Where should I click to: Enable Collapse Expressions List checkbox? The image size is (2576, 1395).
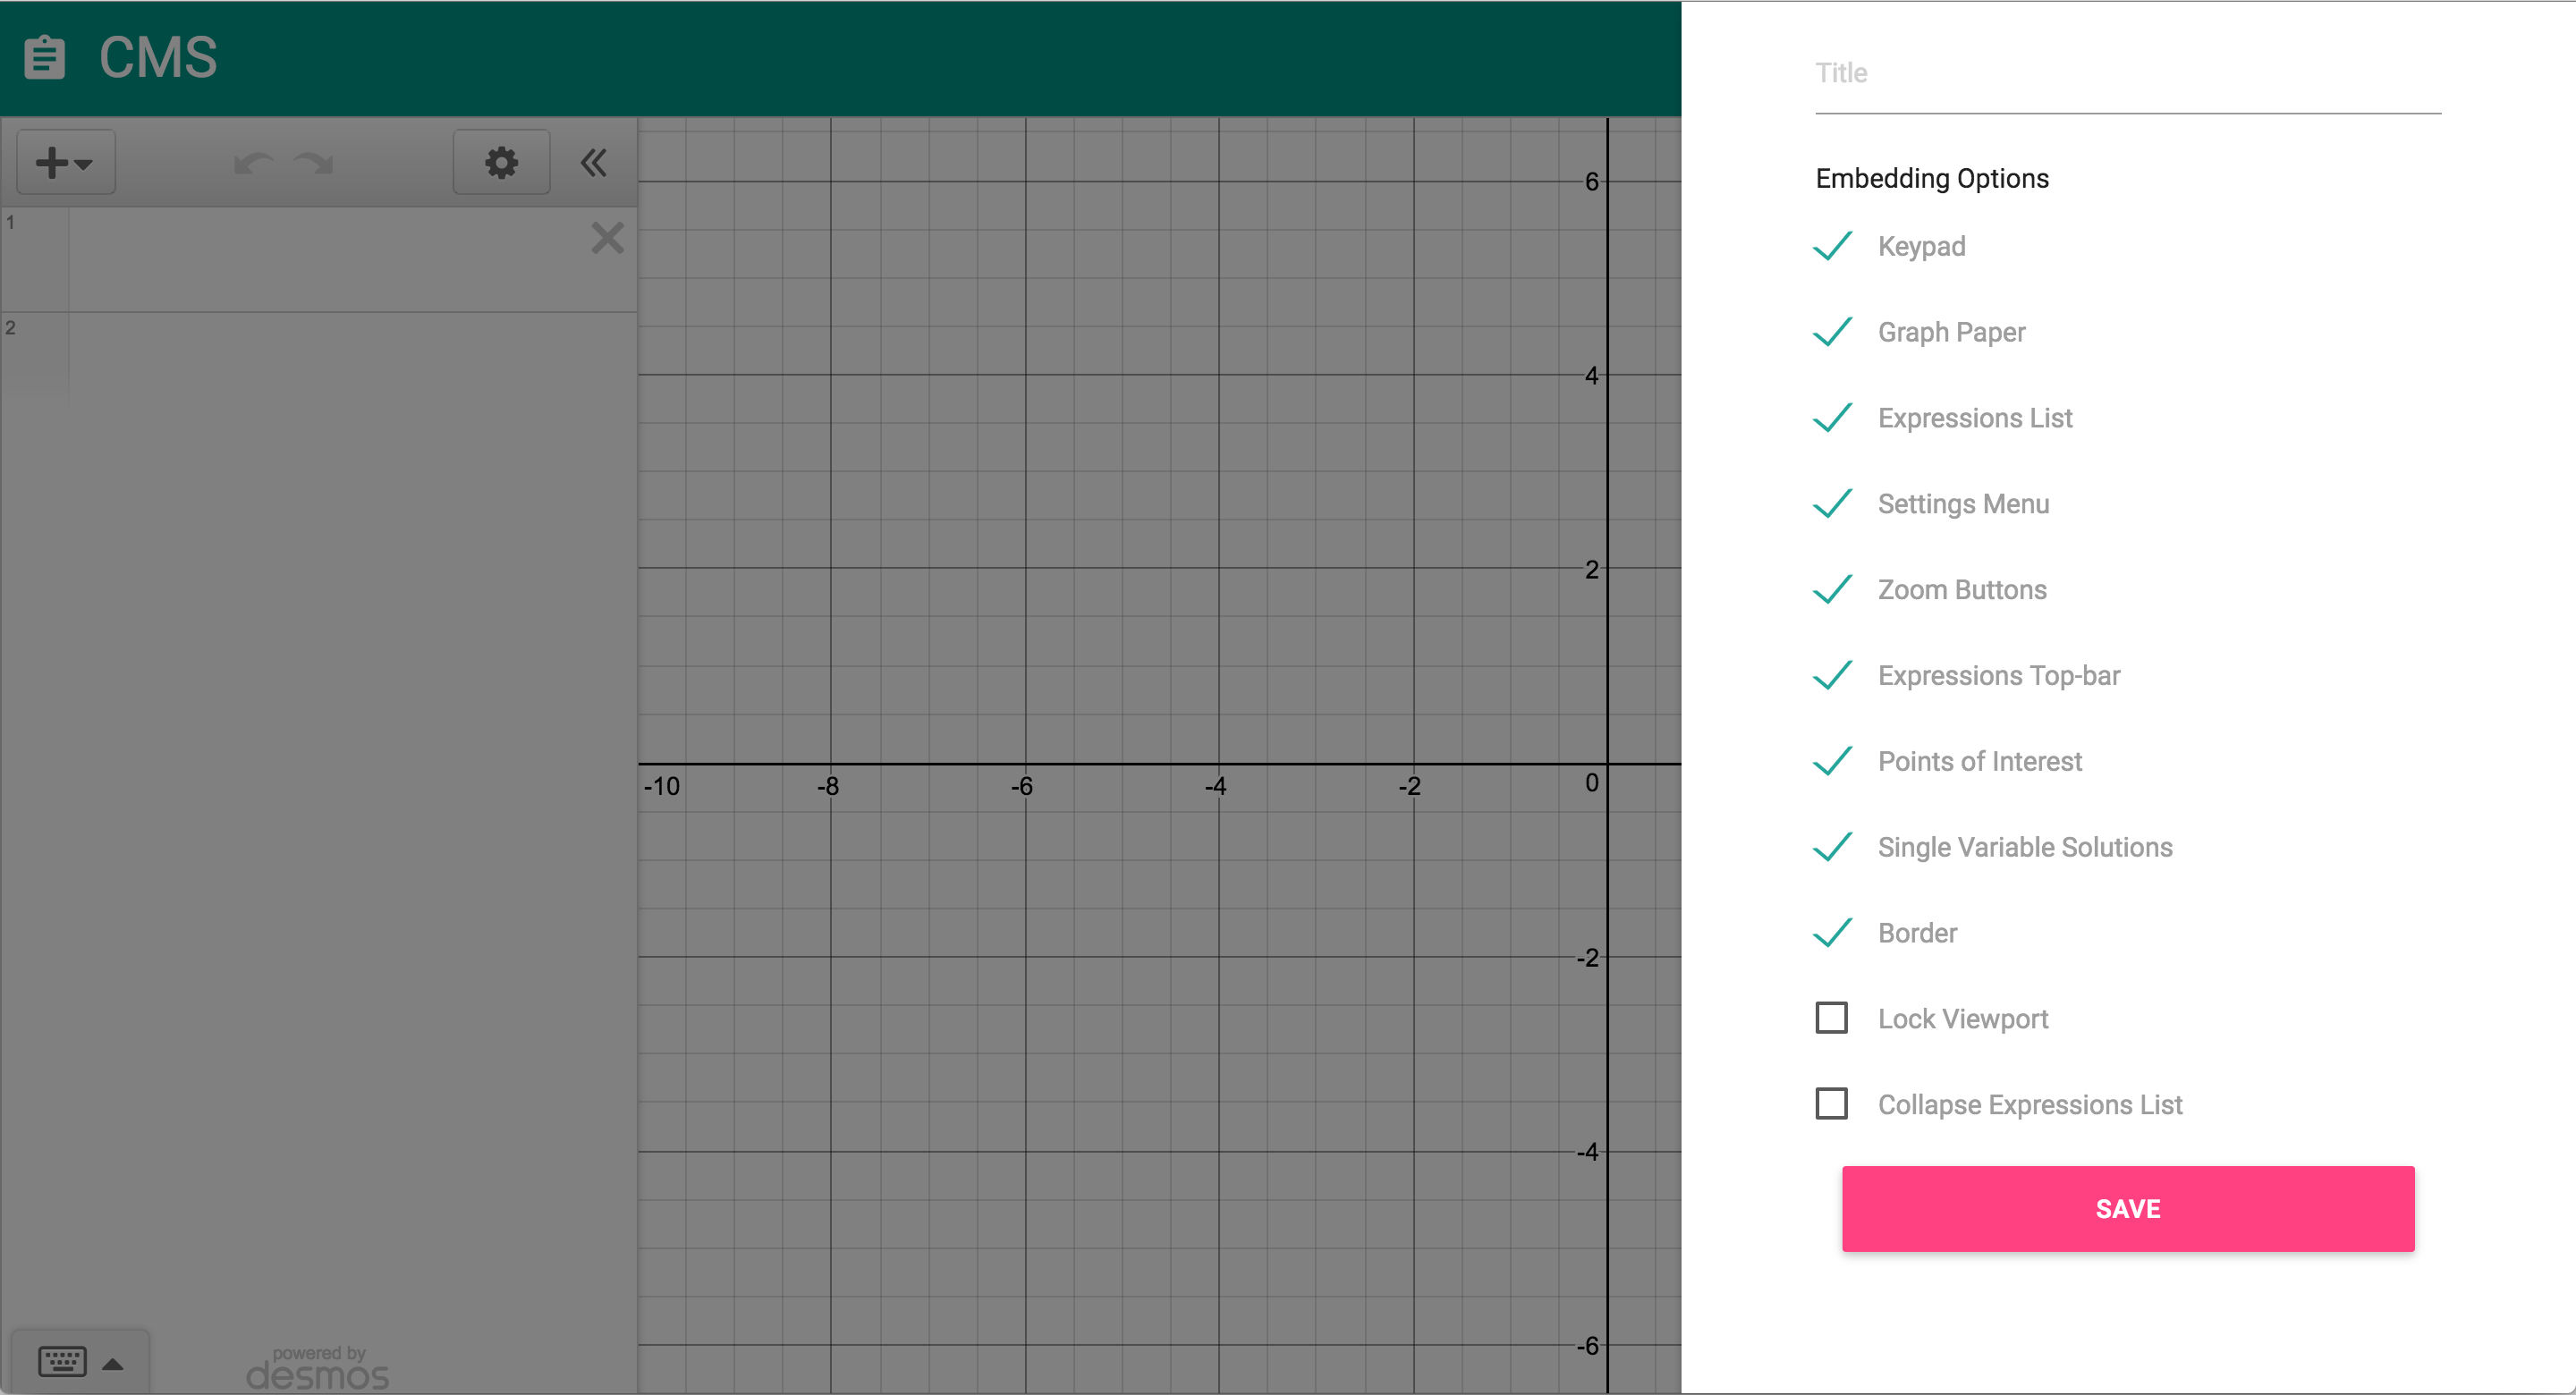click(1831, 1104)
